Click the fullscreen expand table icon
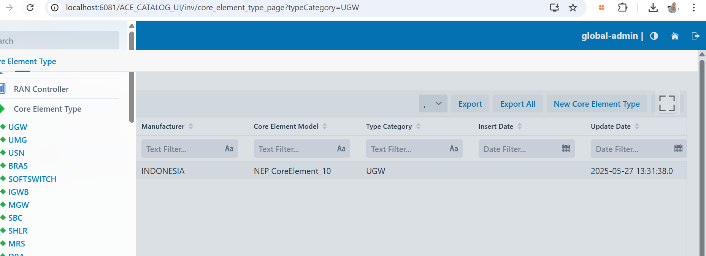Image resolution: width=706 pixels, height=256 pixels. [x=667, y=103]
